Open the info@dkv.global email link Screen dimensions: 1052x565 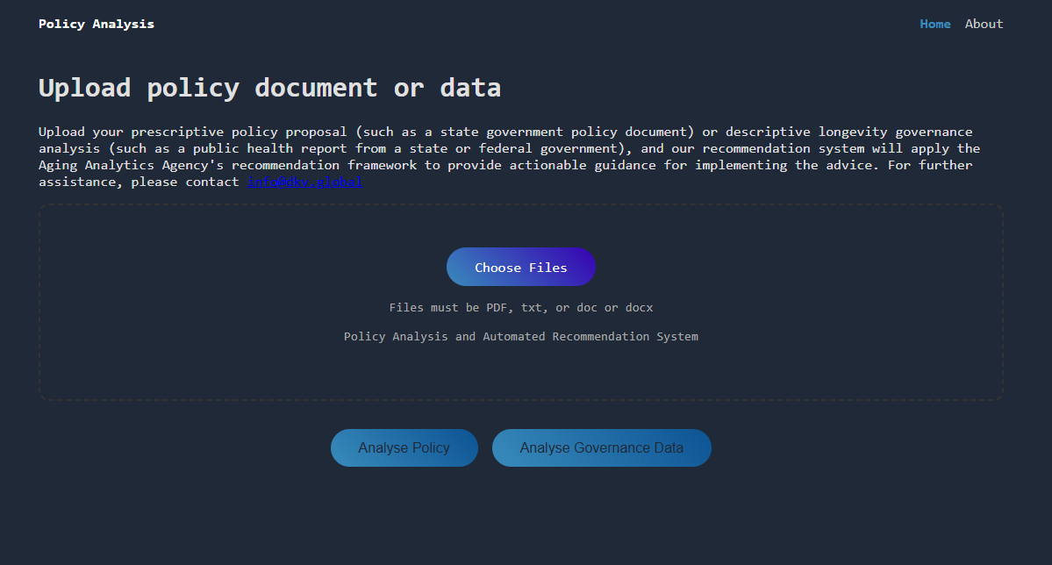pos(304,182)
